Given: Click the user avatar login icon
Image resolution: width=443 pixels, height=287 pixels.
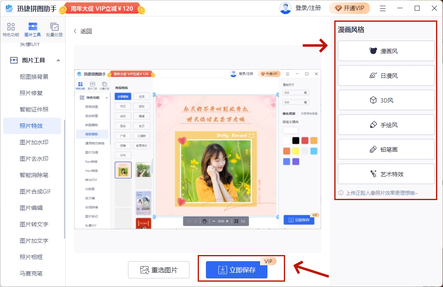Looking at the screenshot, I should [285, 8].
